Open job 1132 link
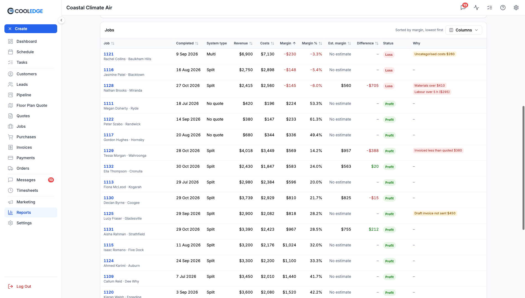This screenshot has width=525, height=298. coord(109,166)
